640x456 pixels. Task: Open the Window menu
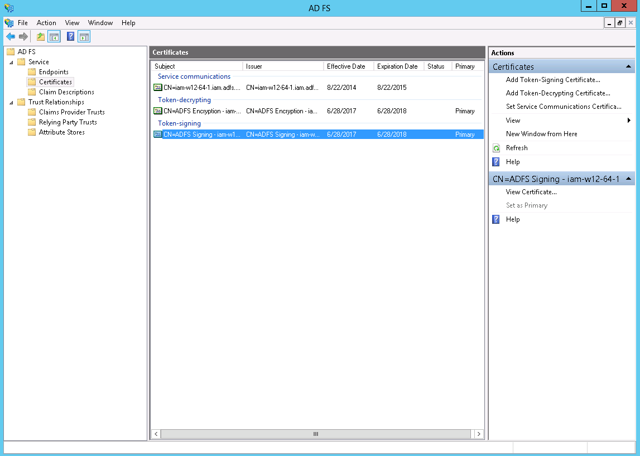click(x=100, y=23)
